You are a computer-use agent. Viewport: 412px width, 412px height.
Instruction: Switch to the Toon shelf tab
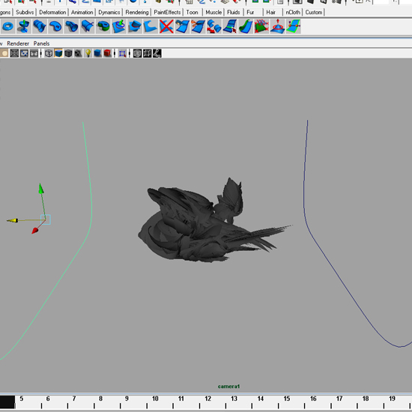coord(192,12)
